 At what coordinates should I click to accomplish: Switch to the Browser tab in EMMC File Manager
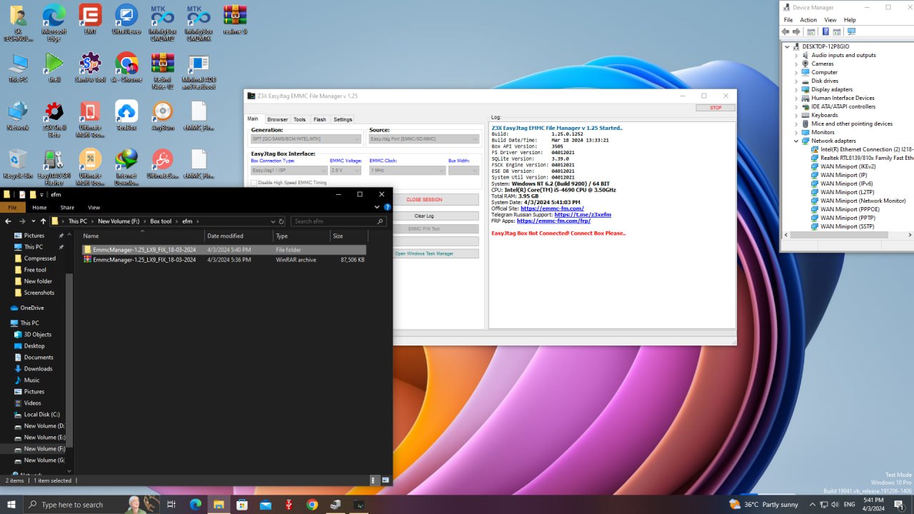(x=278, y=119)
